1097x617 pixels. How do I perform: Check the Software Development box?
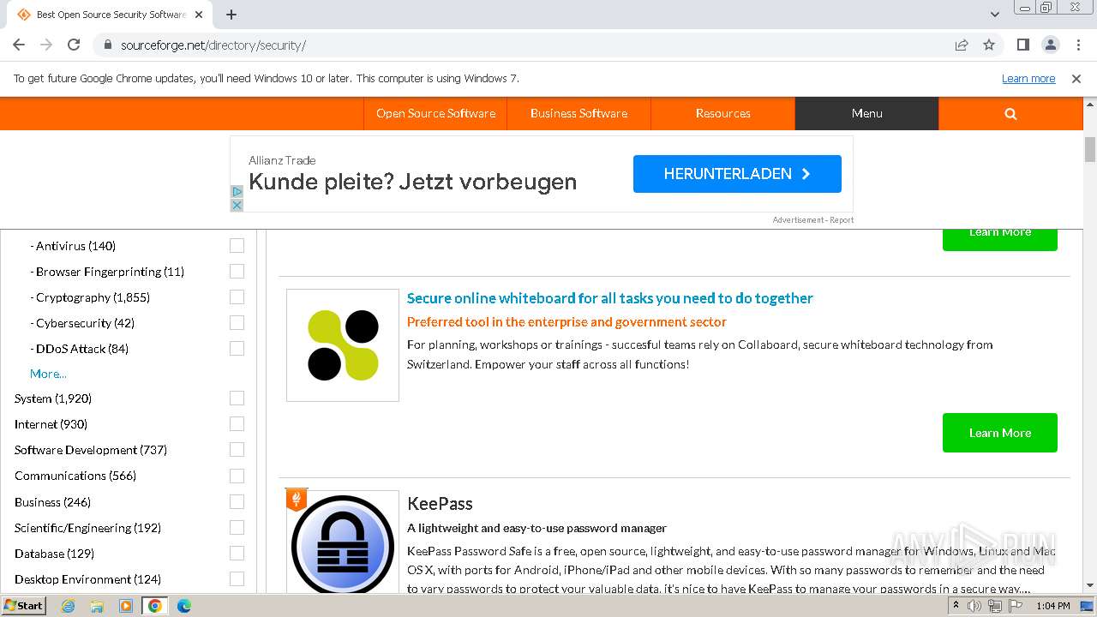237,450
